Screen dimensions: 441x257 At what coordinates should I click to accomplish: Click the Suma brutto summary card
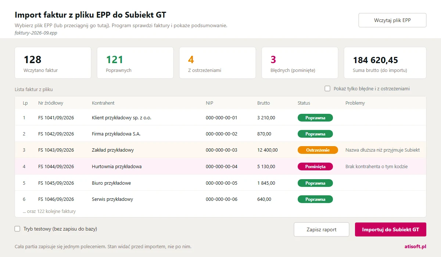[x=385, y=63]
